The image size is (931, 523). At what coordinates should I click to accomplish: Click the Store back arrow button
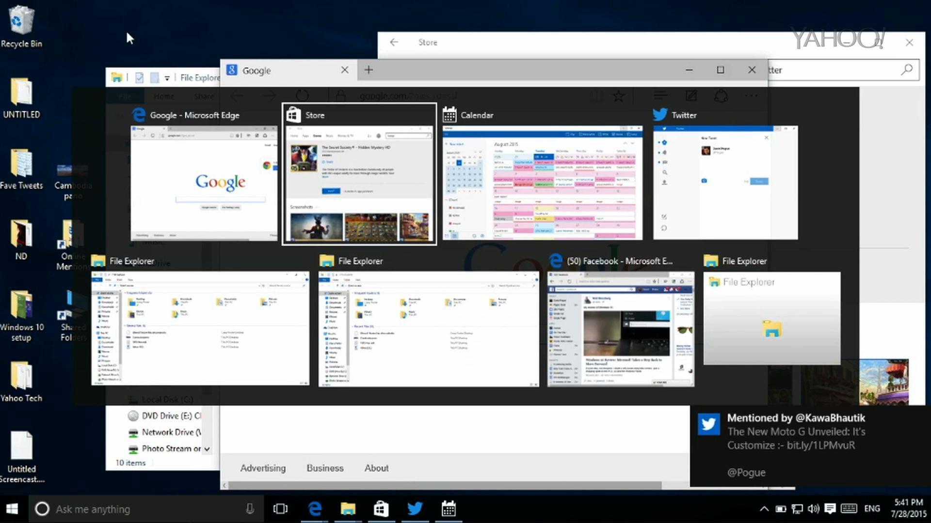coord(394,42)
